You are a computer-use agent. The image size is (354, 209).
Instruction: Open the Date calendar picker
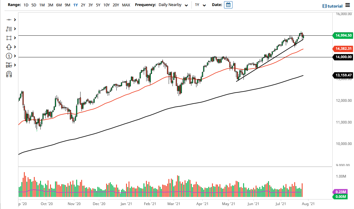coord(228,5)
